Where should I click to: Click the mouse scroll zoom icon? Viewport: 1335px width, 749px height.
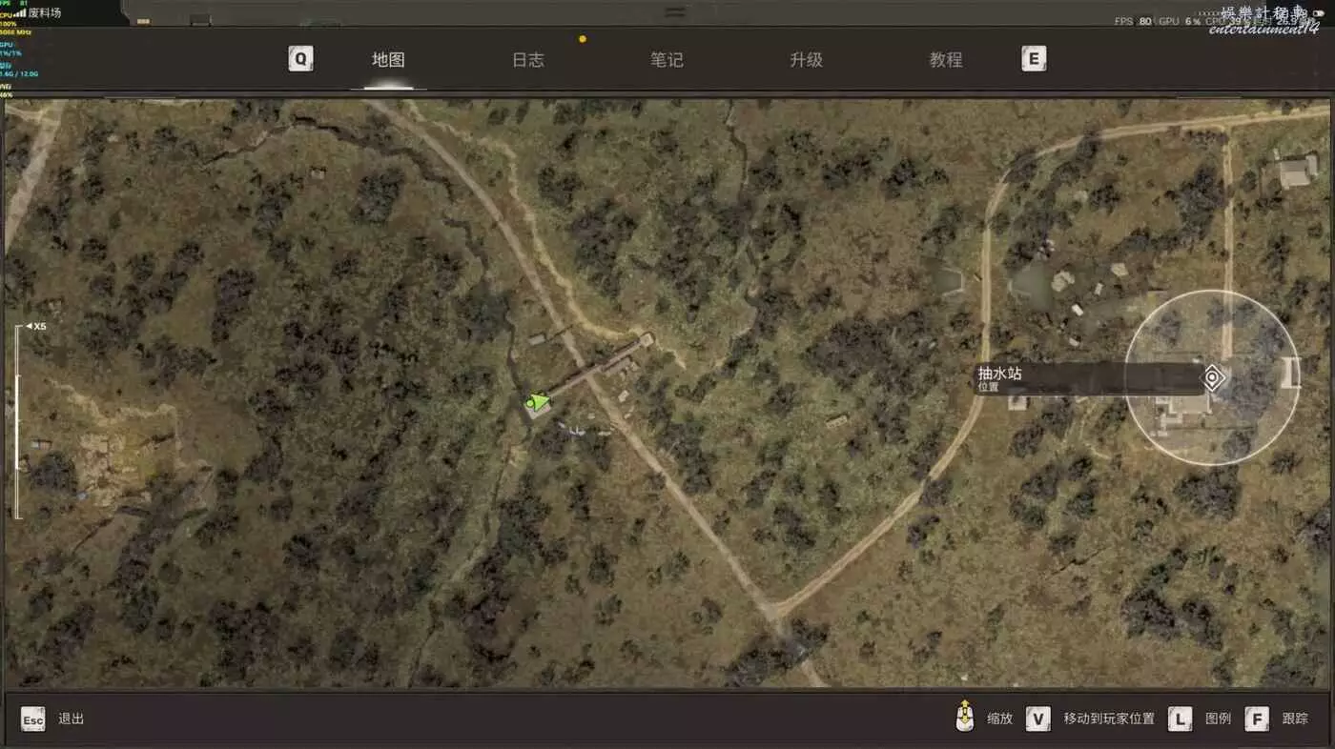(965, 718)
